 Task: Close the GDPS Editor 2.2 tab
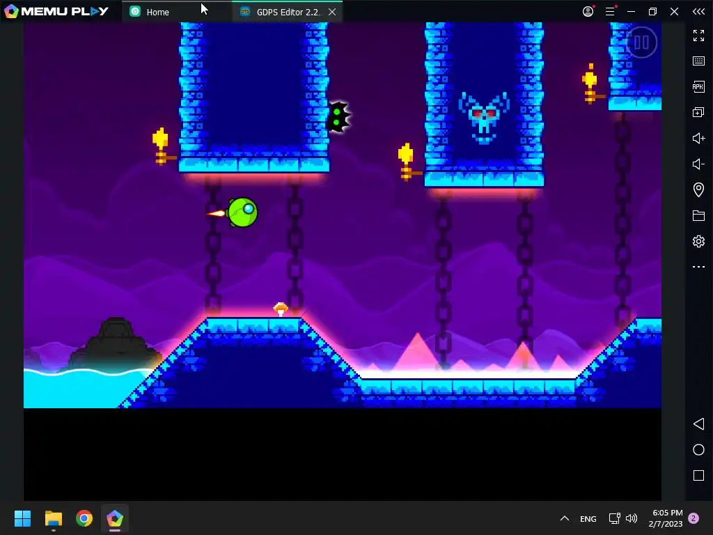tap(332, 12)
